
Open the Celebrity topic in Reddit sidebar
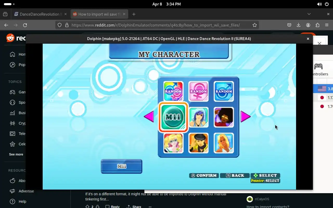point(17,144)
